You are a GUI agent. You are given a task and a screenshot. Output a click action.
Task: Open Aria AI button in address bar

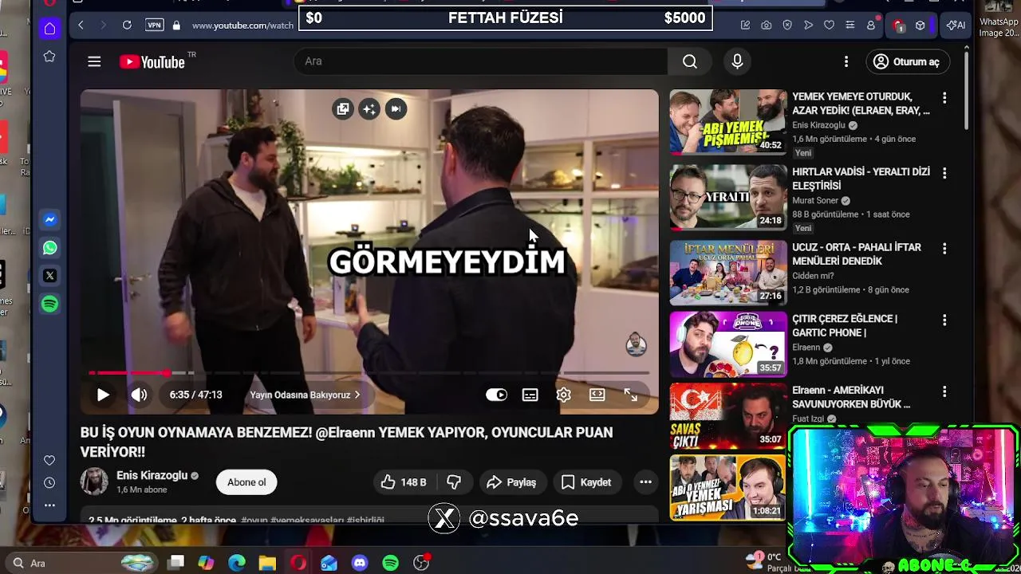[956, 26]
